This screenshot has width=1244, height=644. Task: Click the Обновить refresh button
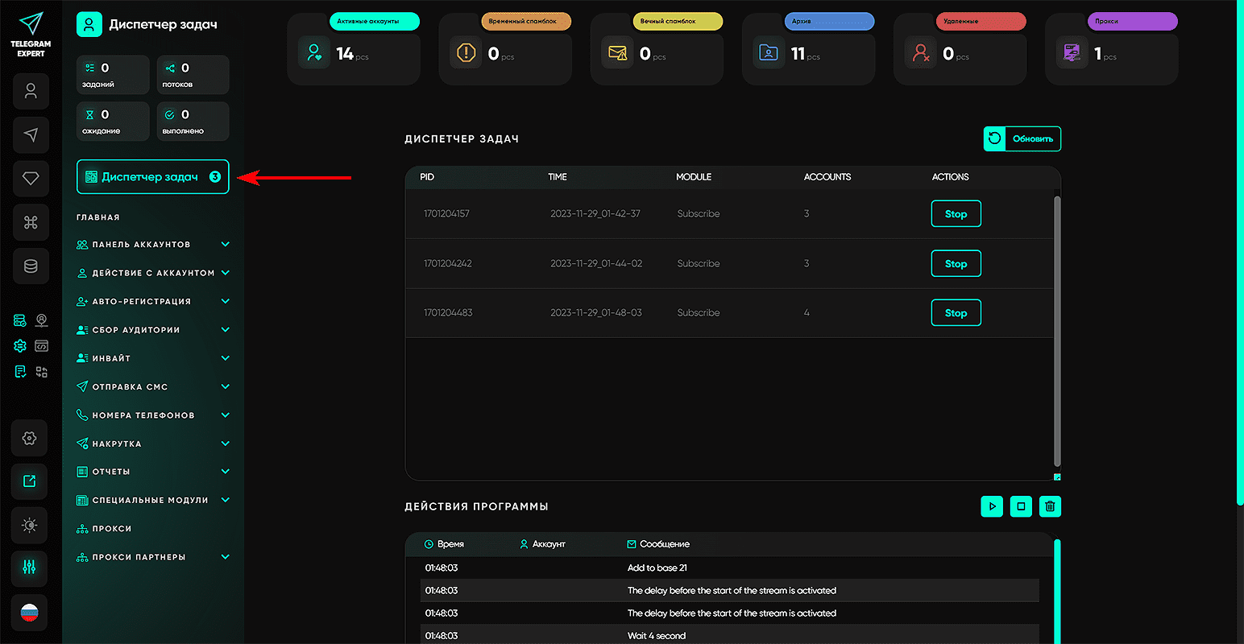point(1022,138)
